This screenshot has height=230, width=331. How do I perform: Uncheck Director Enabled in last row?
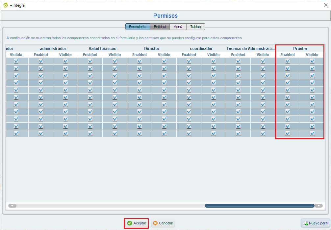tap(140, 133)
